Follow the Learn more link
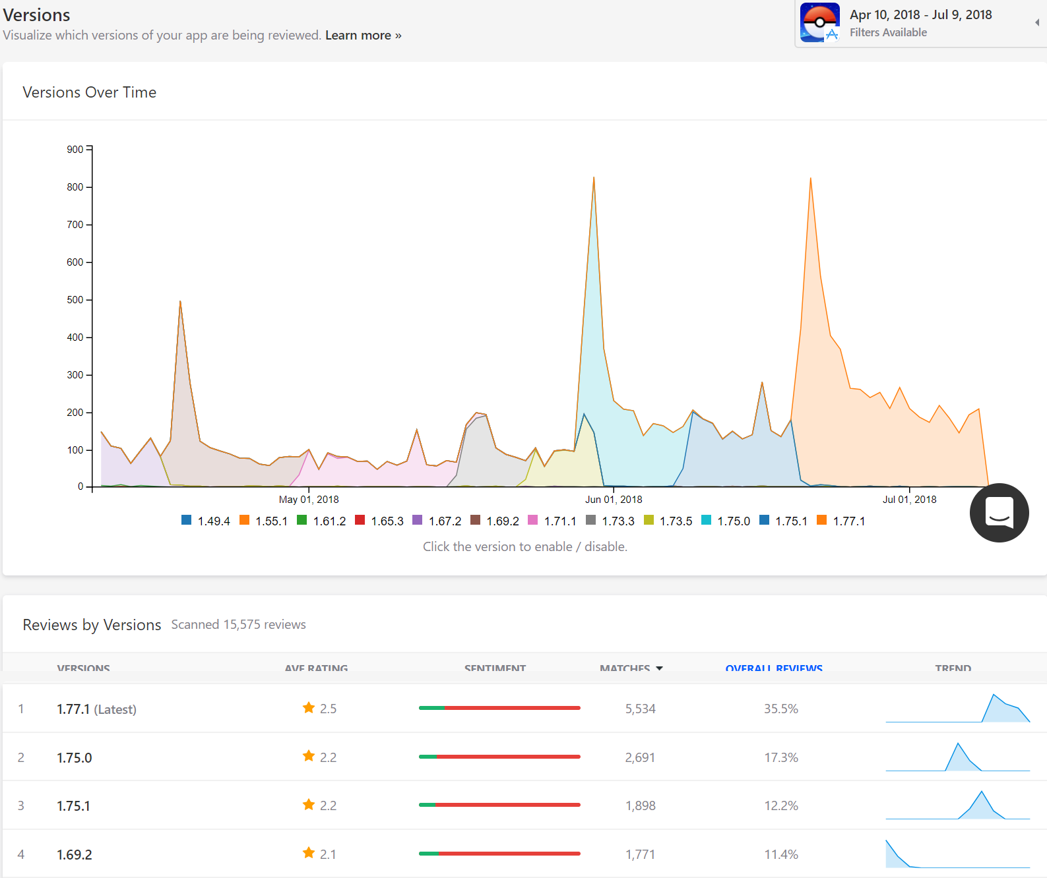Image resolution: width=1047 pixels, height=878 pixels. 363,36
